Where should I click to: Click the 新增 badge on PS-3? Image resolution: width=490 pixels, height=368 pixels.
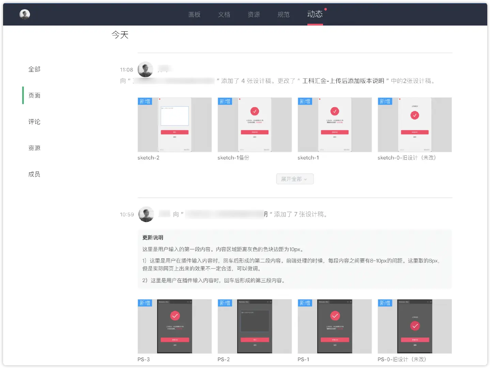(145, 303)
